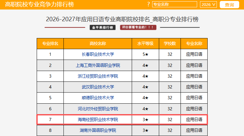Open 海南经贸职业技术学院 link
This screenshot has height=136, width=244.
(x=98, y=120)
